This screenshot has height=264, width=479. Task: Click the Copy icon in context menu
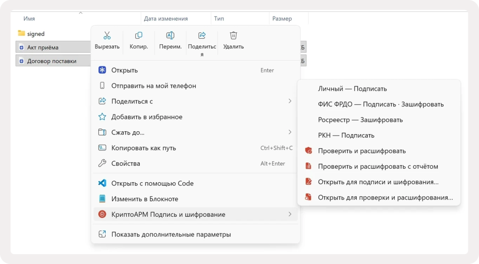coord(138,36)
